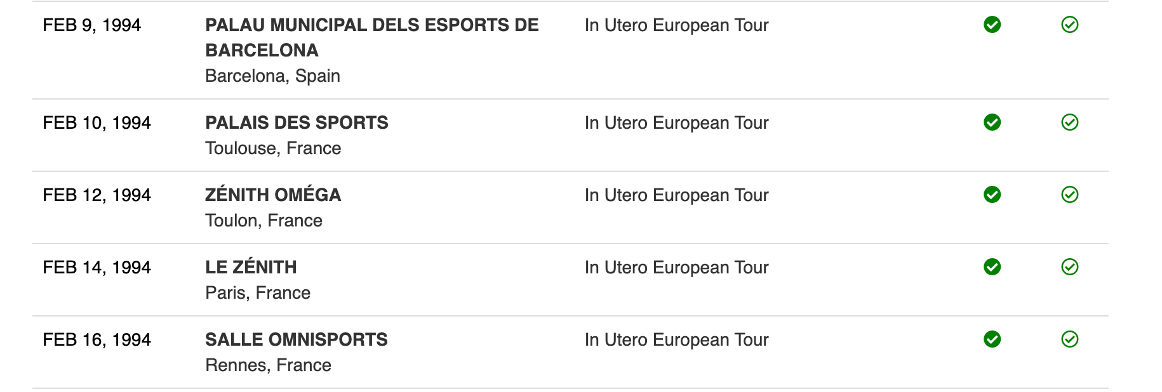Open the Zénith Oméga venue link
Viewport: 1162px width, 392px height.
pyautogui.click(x=273, y=195)
